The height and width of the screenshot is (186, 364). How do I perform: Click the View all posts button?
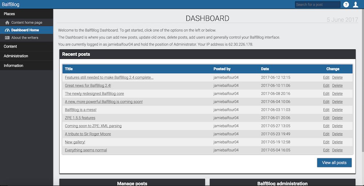pos(334,163)
